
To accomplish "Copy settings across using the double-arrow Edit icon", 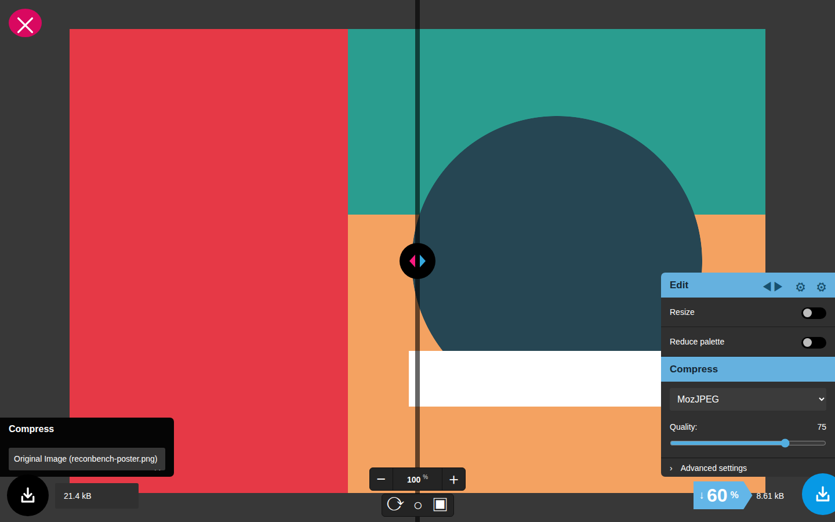I will click(x=773, y=287).
